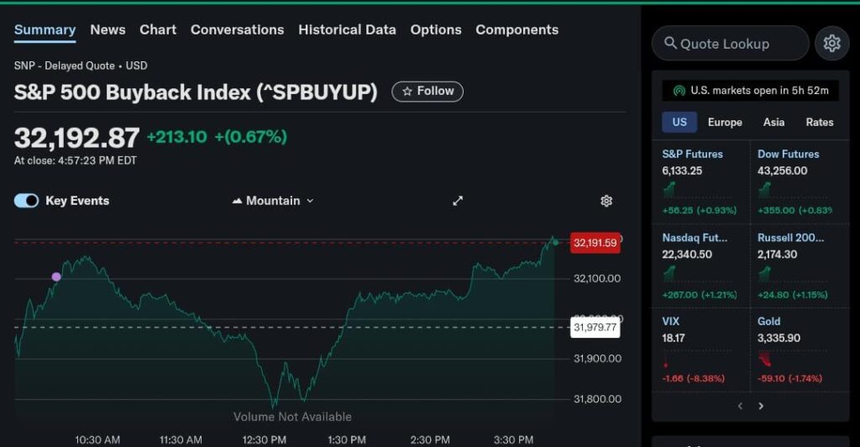The height and width of the screenshot is (447, 860).
Task: Click 'SNP - Delayed Quote • USD' text
Action: pos(81,66)
